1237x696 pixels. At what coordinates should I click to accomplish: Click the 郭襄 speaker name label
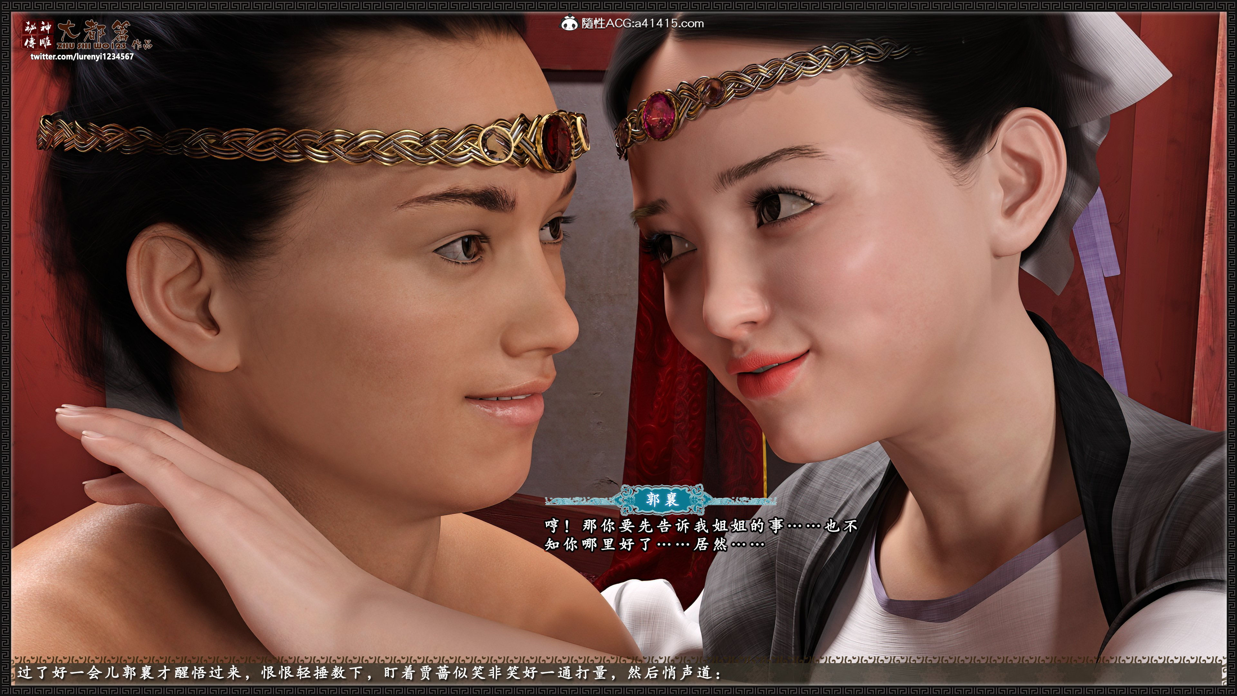point(662,499)
